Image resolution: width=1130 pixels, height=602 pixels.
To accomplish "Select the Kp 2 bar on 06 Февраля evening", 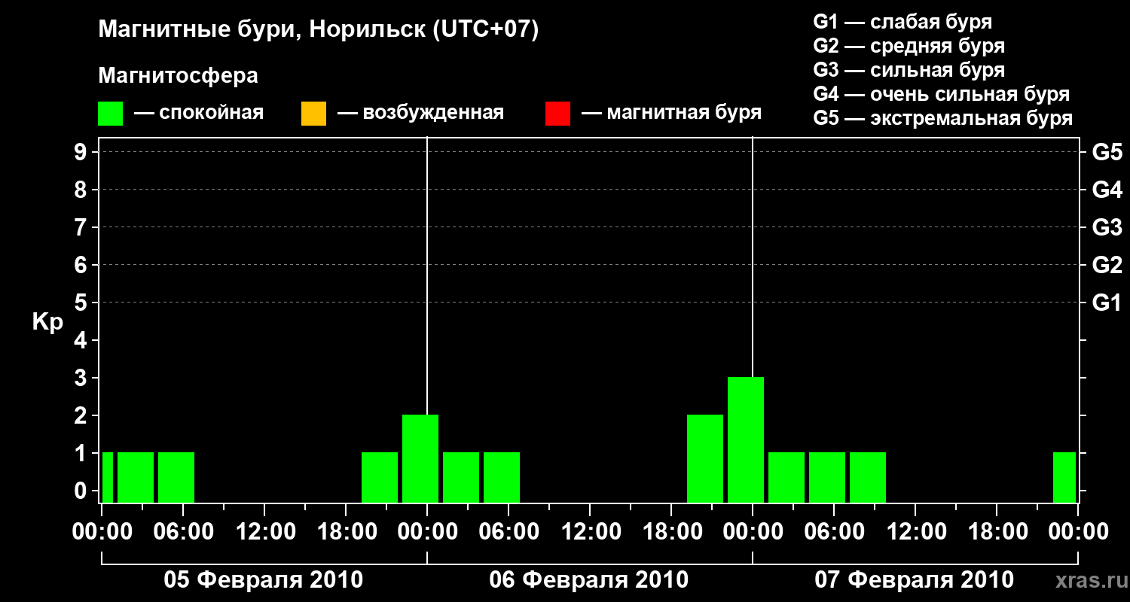I will point(705,458).
